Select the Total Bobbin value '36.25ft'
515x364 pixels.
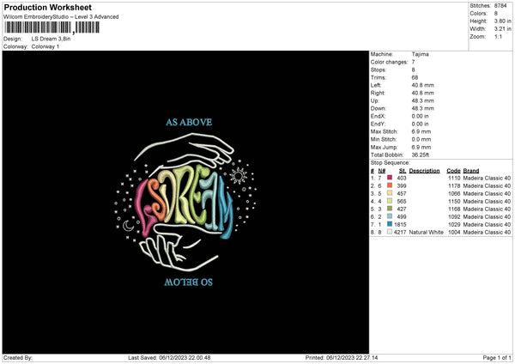421,155
